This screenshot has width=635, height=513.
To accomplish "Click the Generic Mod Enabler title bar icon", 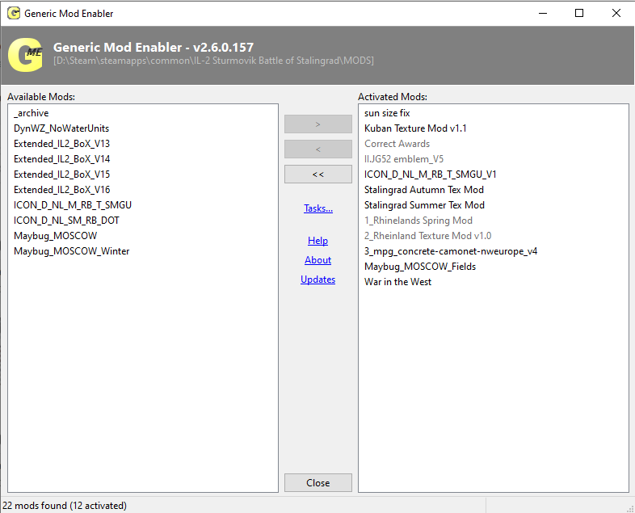I will pos(14,14).
